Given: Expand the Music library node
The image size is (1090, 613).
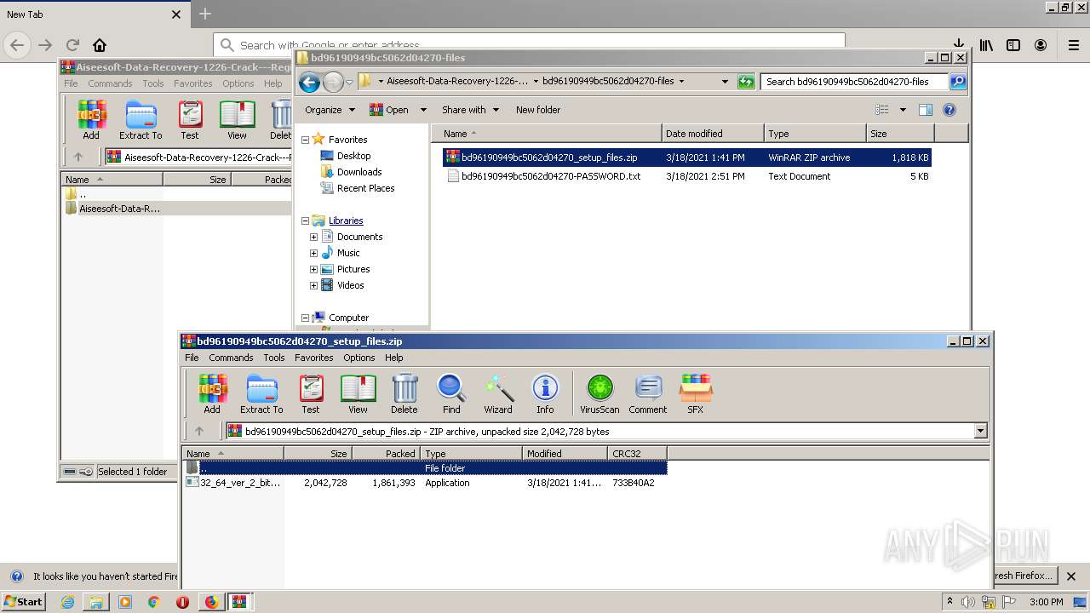Looking at the screenshot, I should pos(313,253).
